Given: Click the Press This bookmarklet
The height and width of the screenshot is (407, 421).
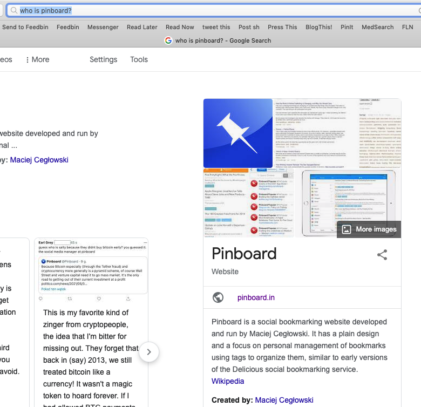Looking at the screenshot, I should pos(282,27).
